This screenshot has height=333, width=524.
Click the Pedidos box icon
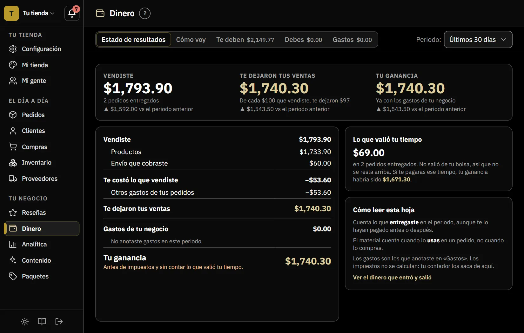pyautogui.click(x=13, y=115)
